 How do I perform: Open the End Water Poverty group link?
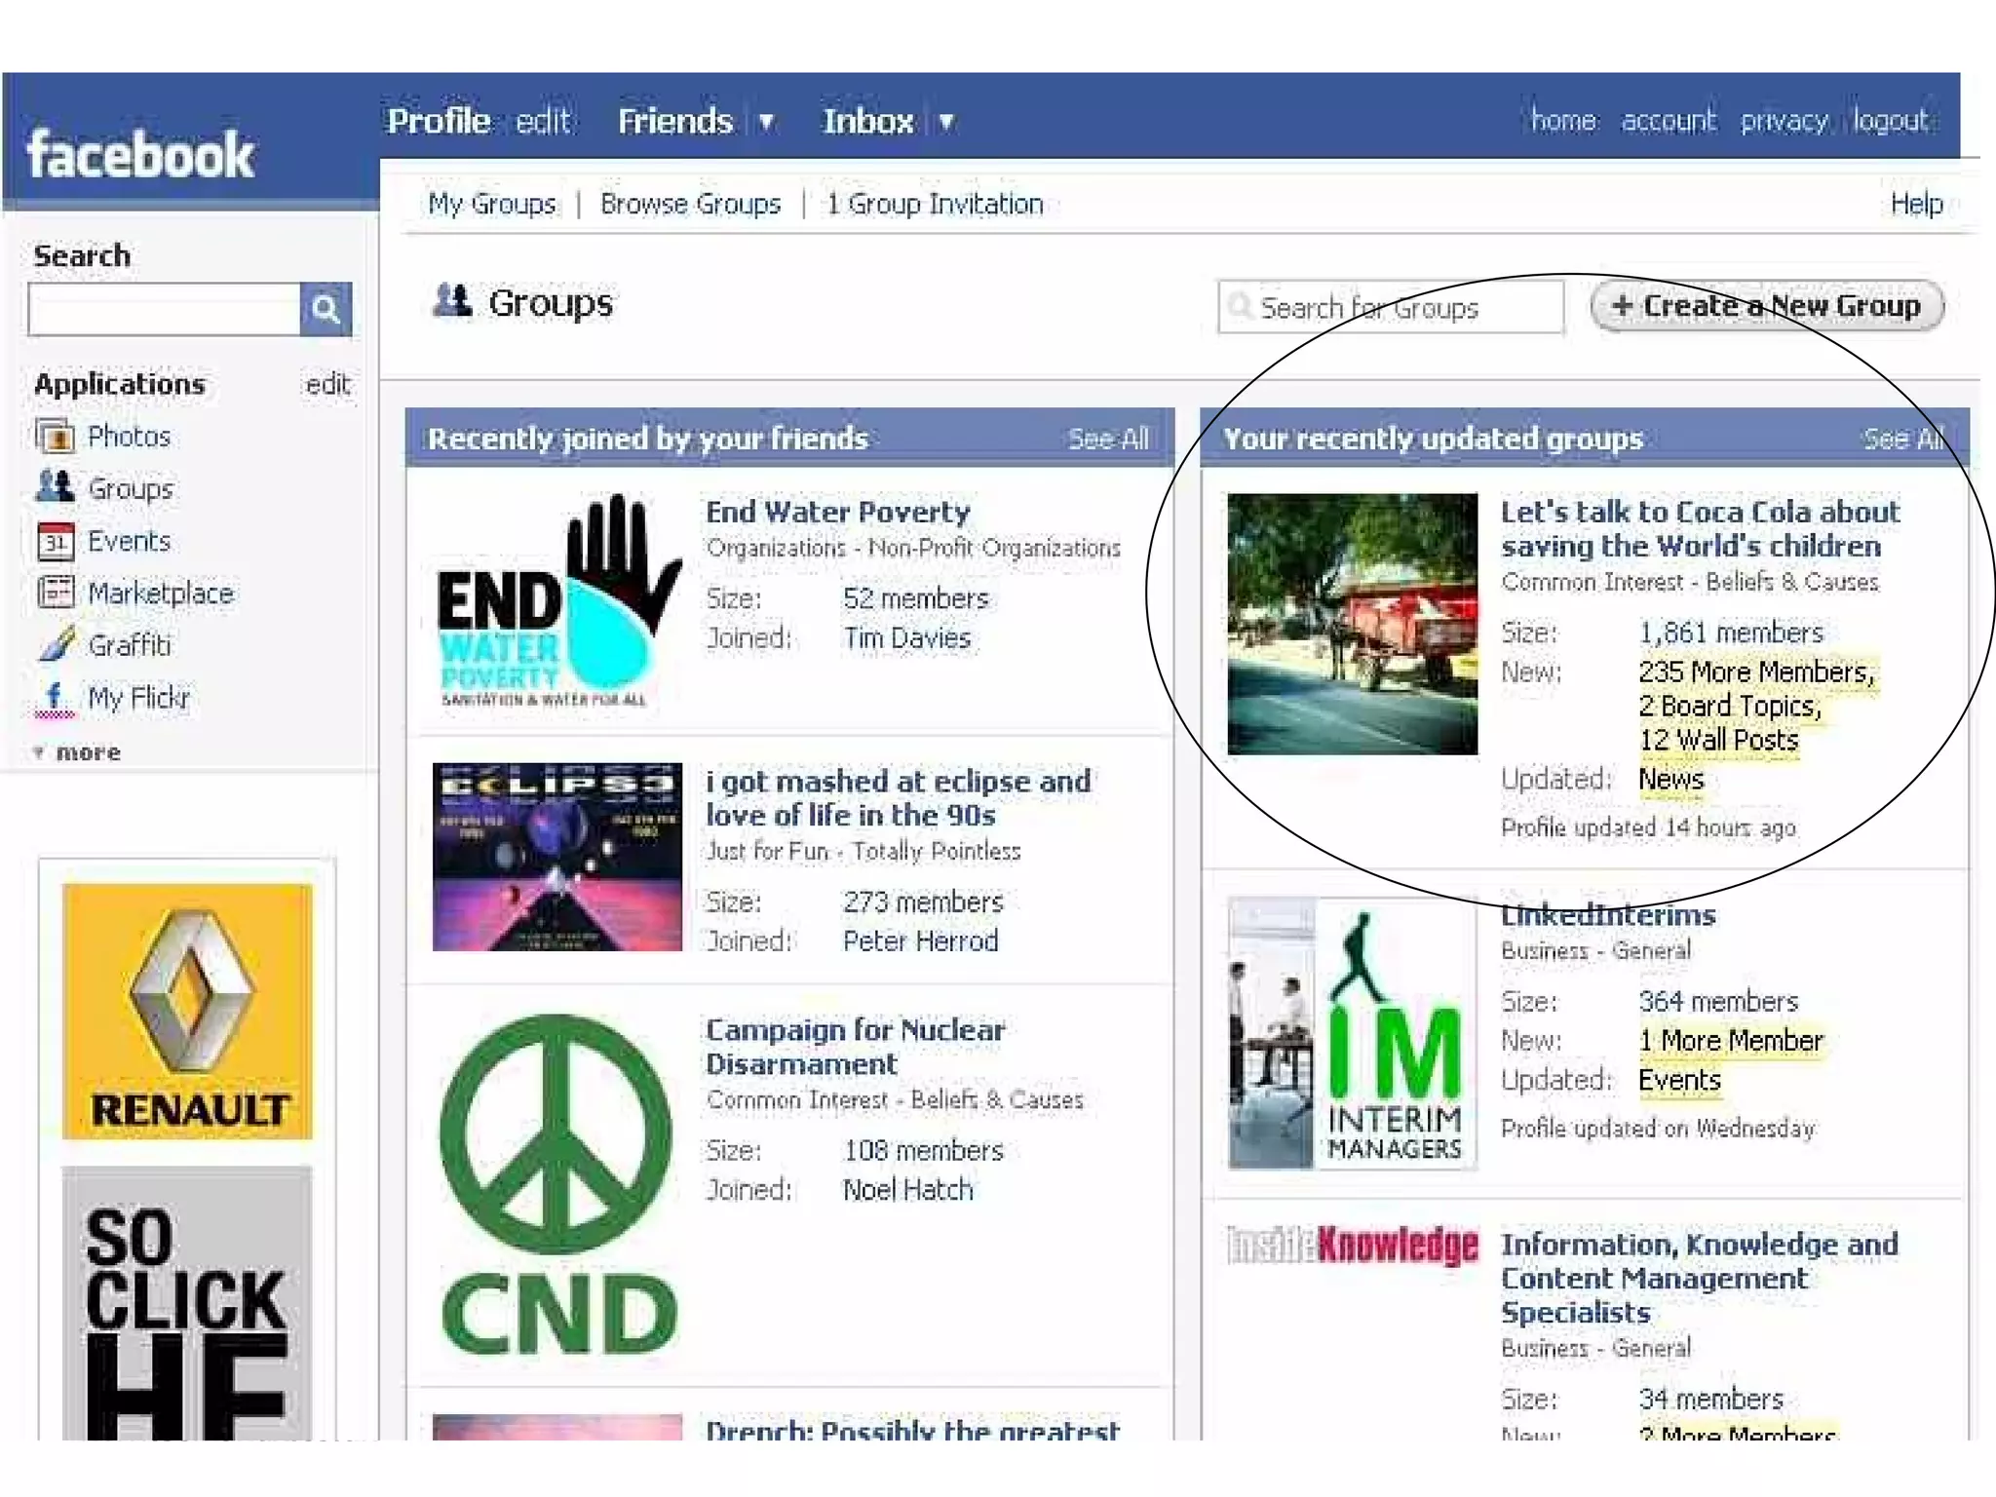pos(837,512)
